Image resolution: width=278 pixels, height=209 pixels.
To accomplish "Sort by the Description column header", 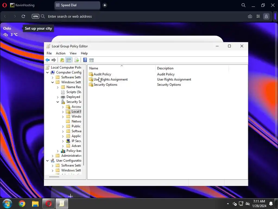I will tap(192, 68).
